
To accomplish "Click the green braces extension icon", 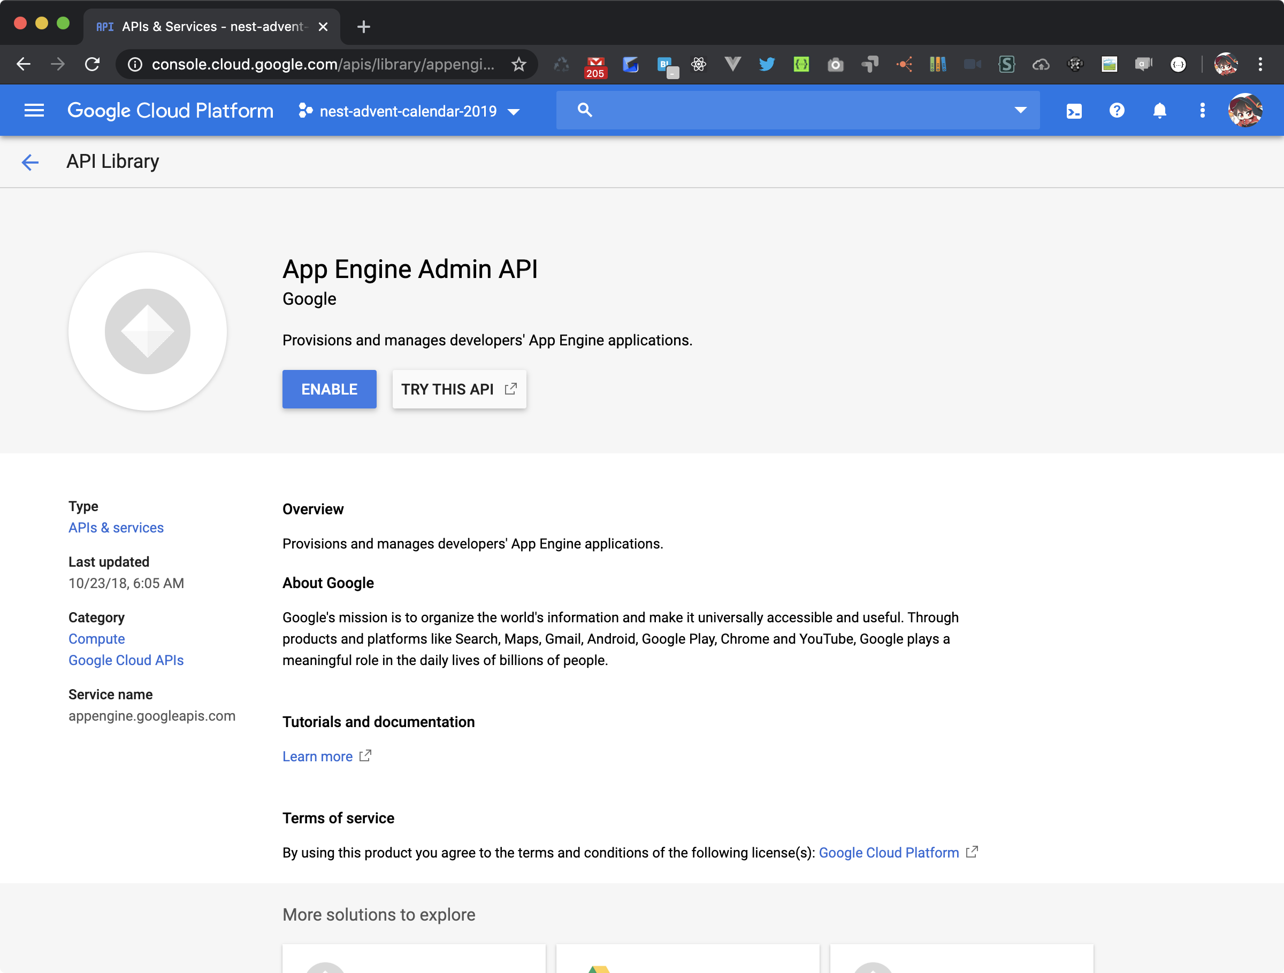I will click(x=801, y=64).
